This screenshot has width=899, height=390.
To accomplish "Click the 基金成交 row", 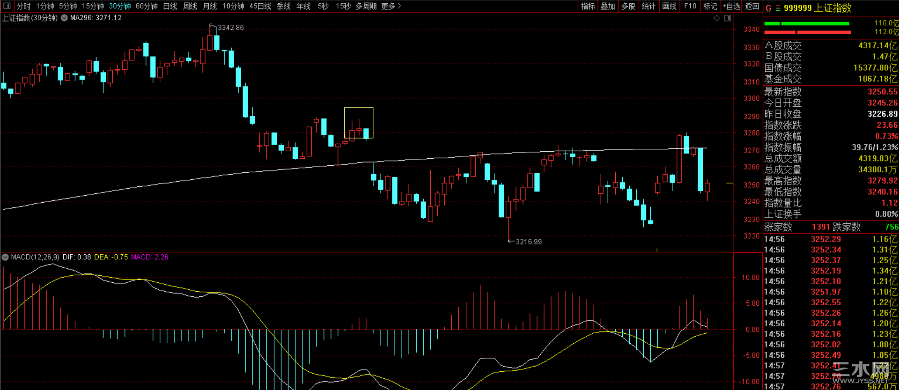I will click(831, 79).
